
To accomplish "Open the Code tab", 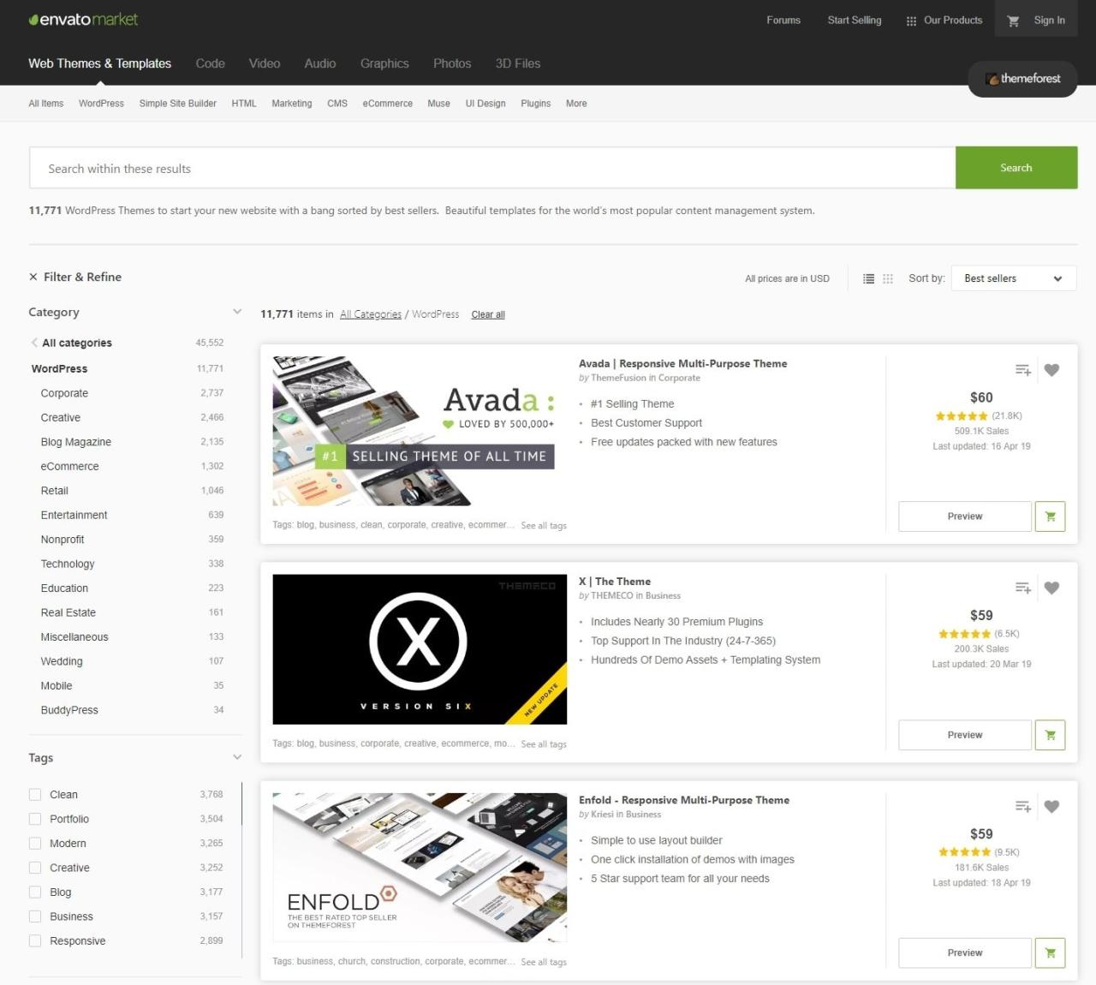I will pyautogui.click(x=210, y=63).
